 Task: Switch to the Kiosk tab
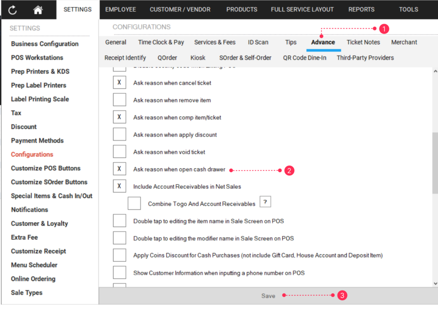click(x=198, y=58)
